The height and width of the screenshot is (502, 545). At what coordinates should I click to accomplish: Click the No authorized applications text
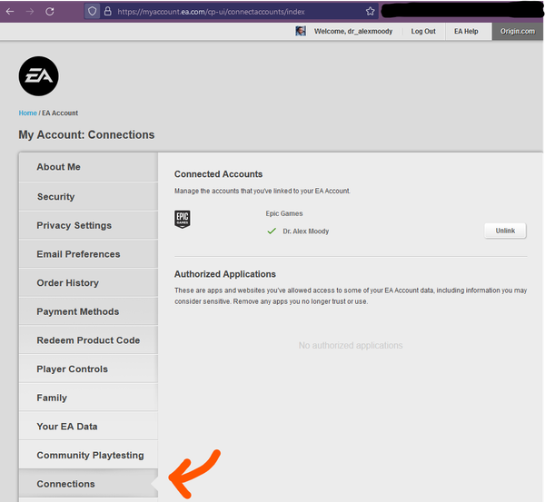[x=351, y=346]
